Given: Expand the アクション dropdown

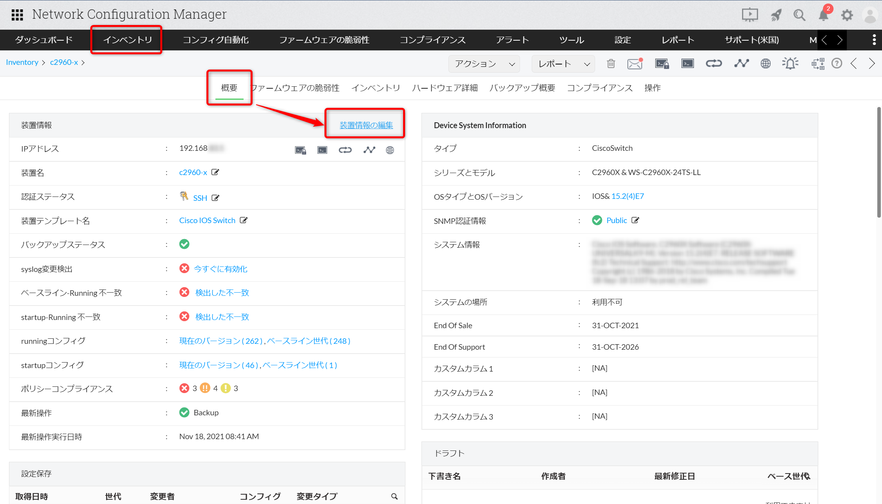Looking at the screenshot, I should (x=484, y=64).
